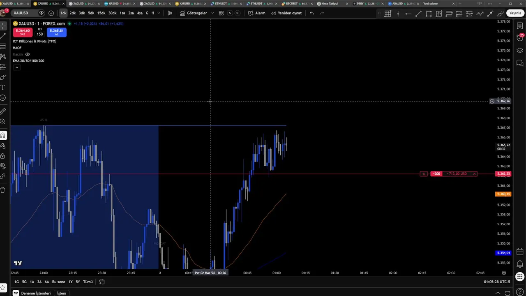Click Yeniden oynat replay button
Screen dimensions: 526x296
286,13
